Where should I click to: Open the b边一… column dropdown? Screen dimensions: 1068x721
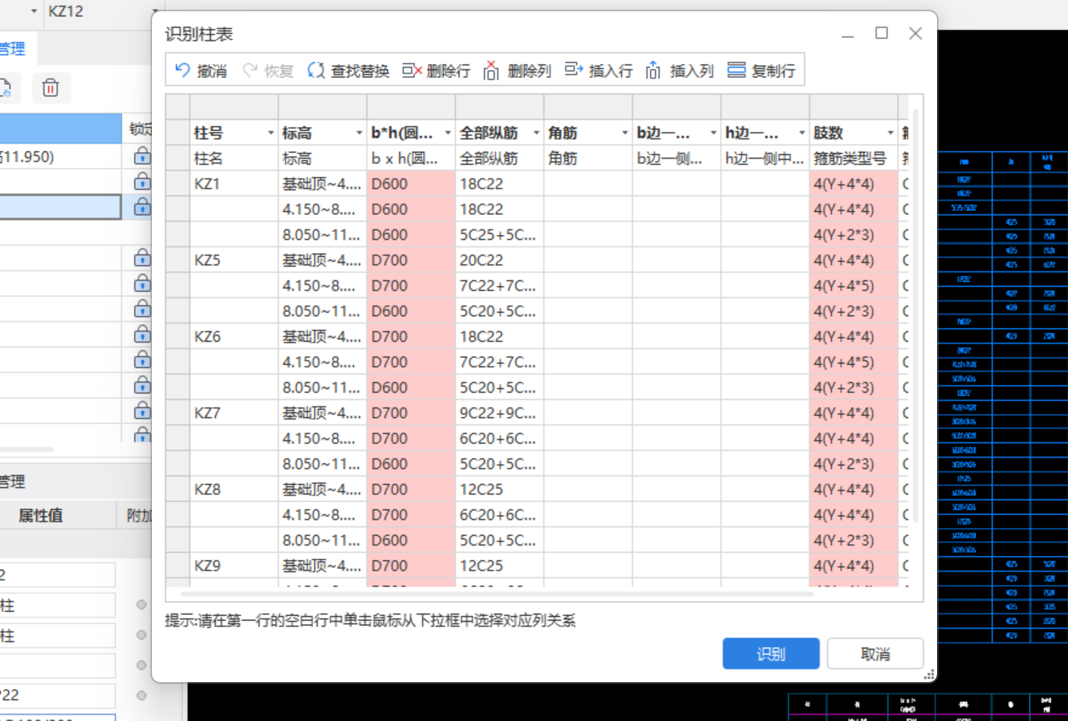coord(713,133)
